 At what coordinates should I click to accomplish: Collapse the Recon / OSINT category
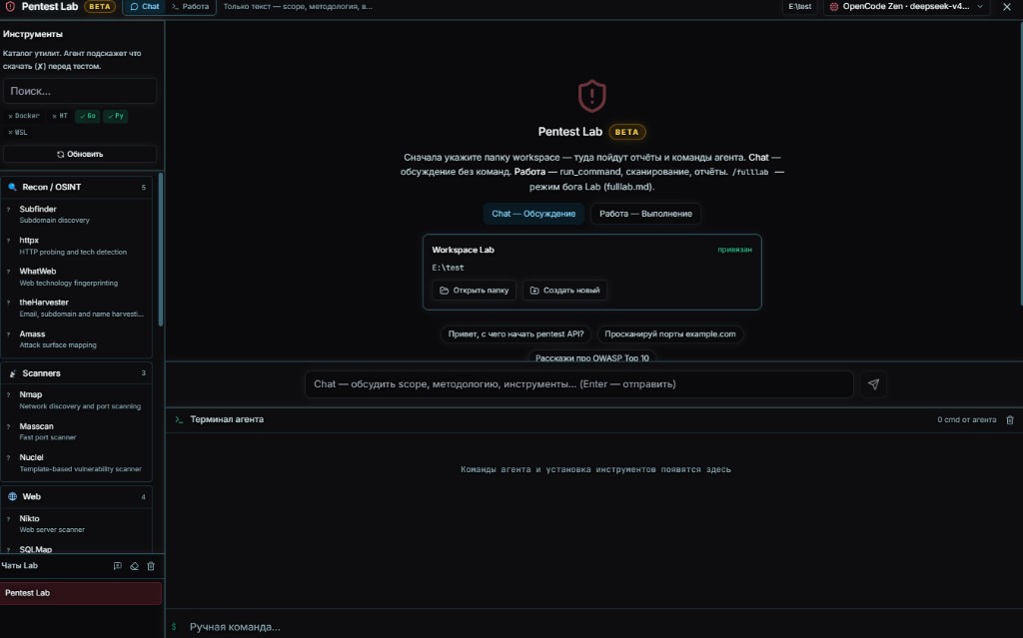[77, 188]
